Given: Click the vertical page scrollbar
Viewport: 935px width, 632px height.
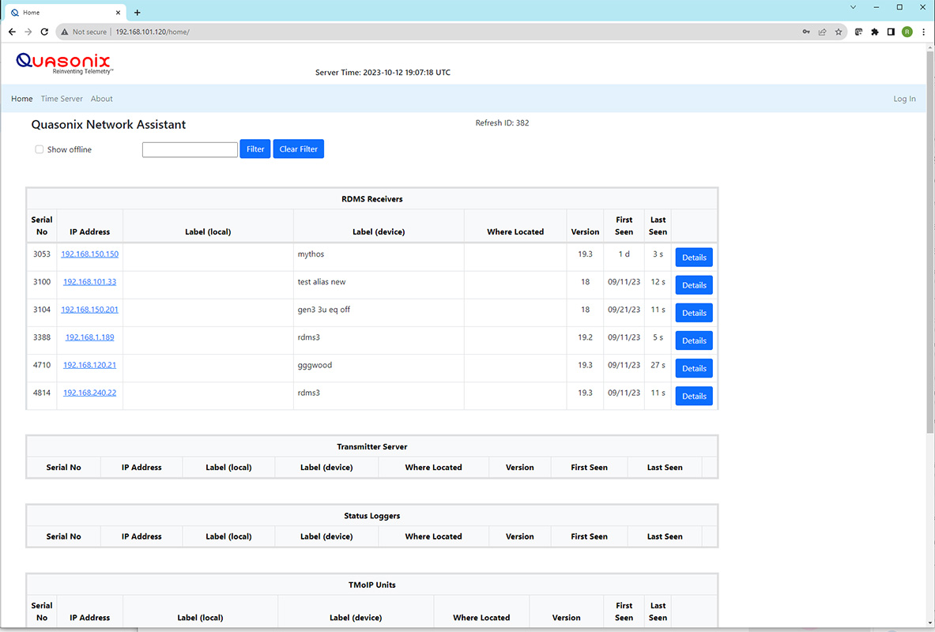Looking at the screenshot, I should click(929, 237).
